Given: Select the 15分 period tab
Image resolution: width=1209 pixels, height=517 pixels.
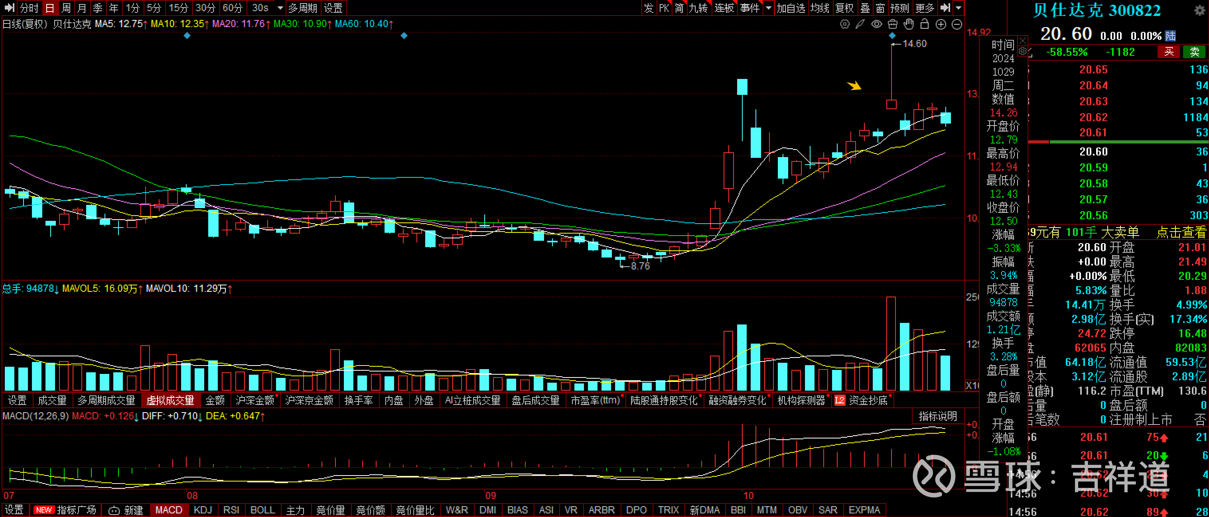Looking at the screenshot, I should click(178, 8).
